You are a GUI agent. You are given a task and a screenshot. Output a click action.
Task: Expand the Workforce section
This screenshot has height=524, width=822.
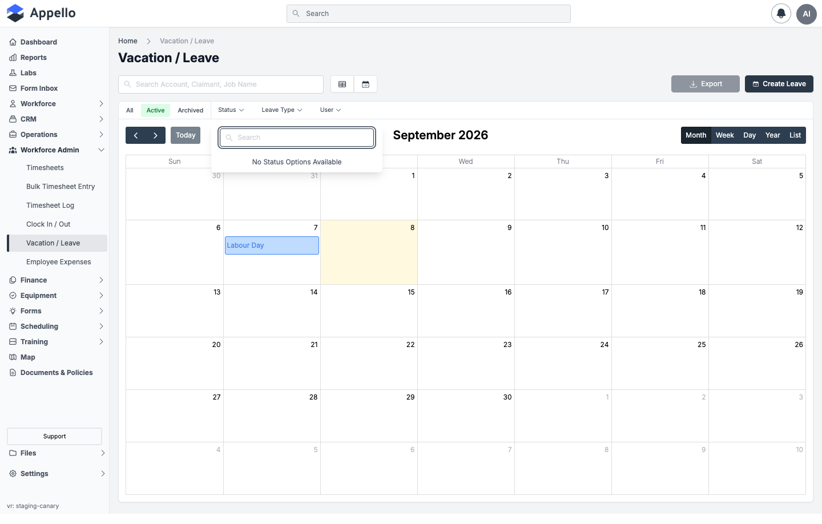(x=57, y=104)
